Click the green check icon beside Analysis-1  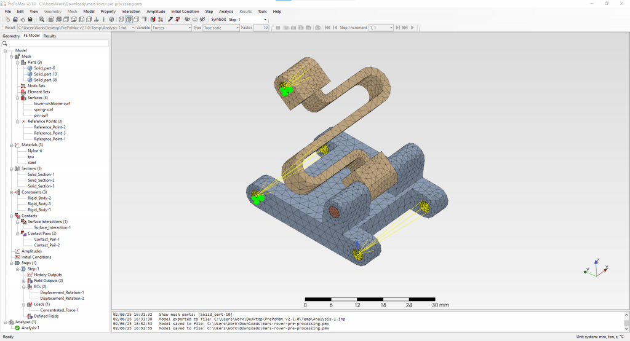point(17,327)
